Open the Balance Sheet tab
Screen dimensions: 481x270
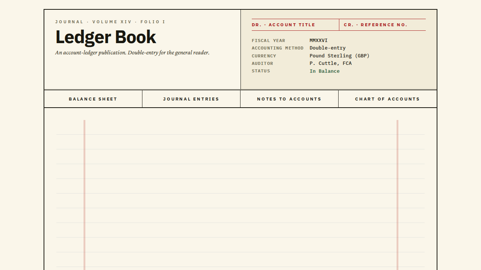pos(93,99)
